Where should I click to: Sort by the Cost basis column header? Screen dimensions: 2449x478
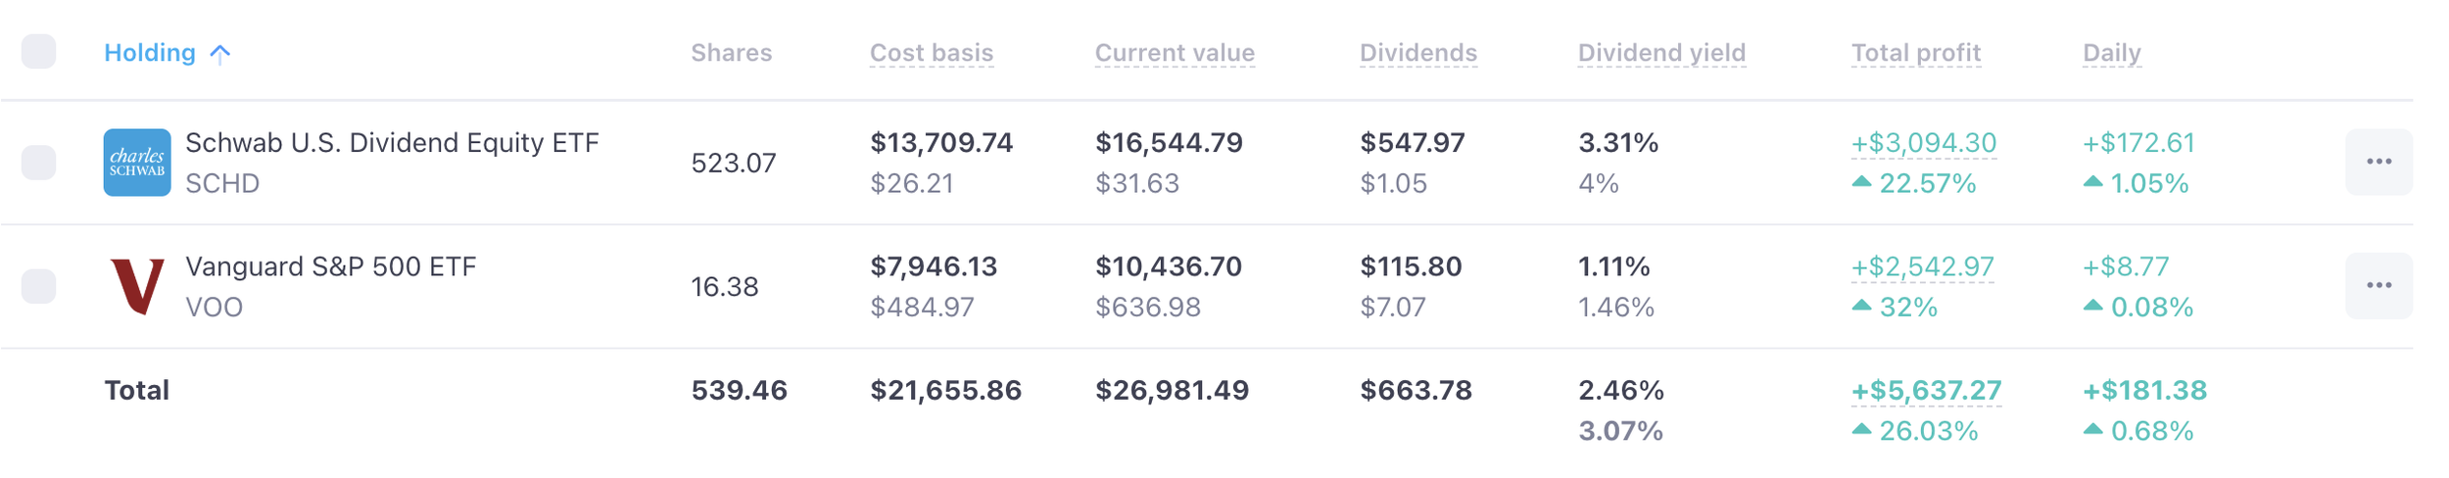click(x=932, y=53)
